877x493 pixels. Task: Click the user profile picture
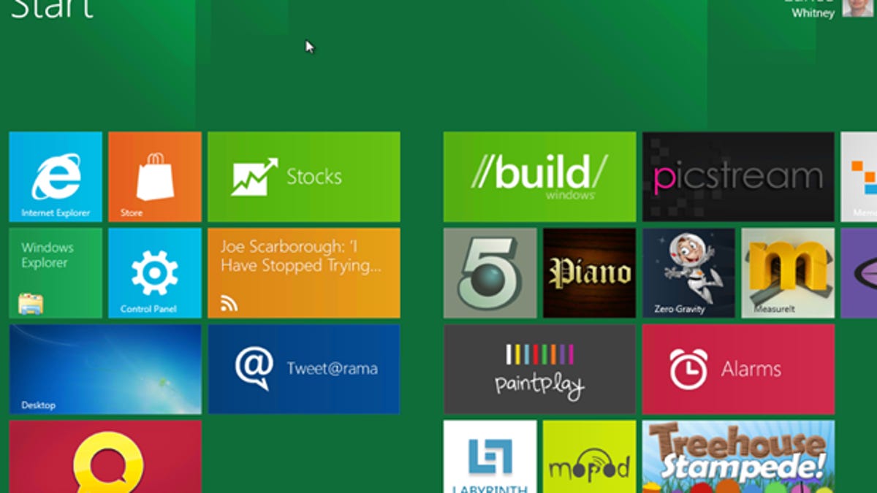tap(857, 7)
